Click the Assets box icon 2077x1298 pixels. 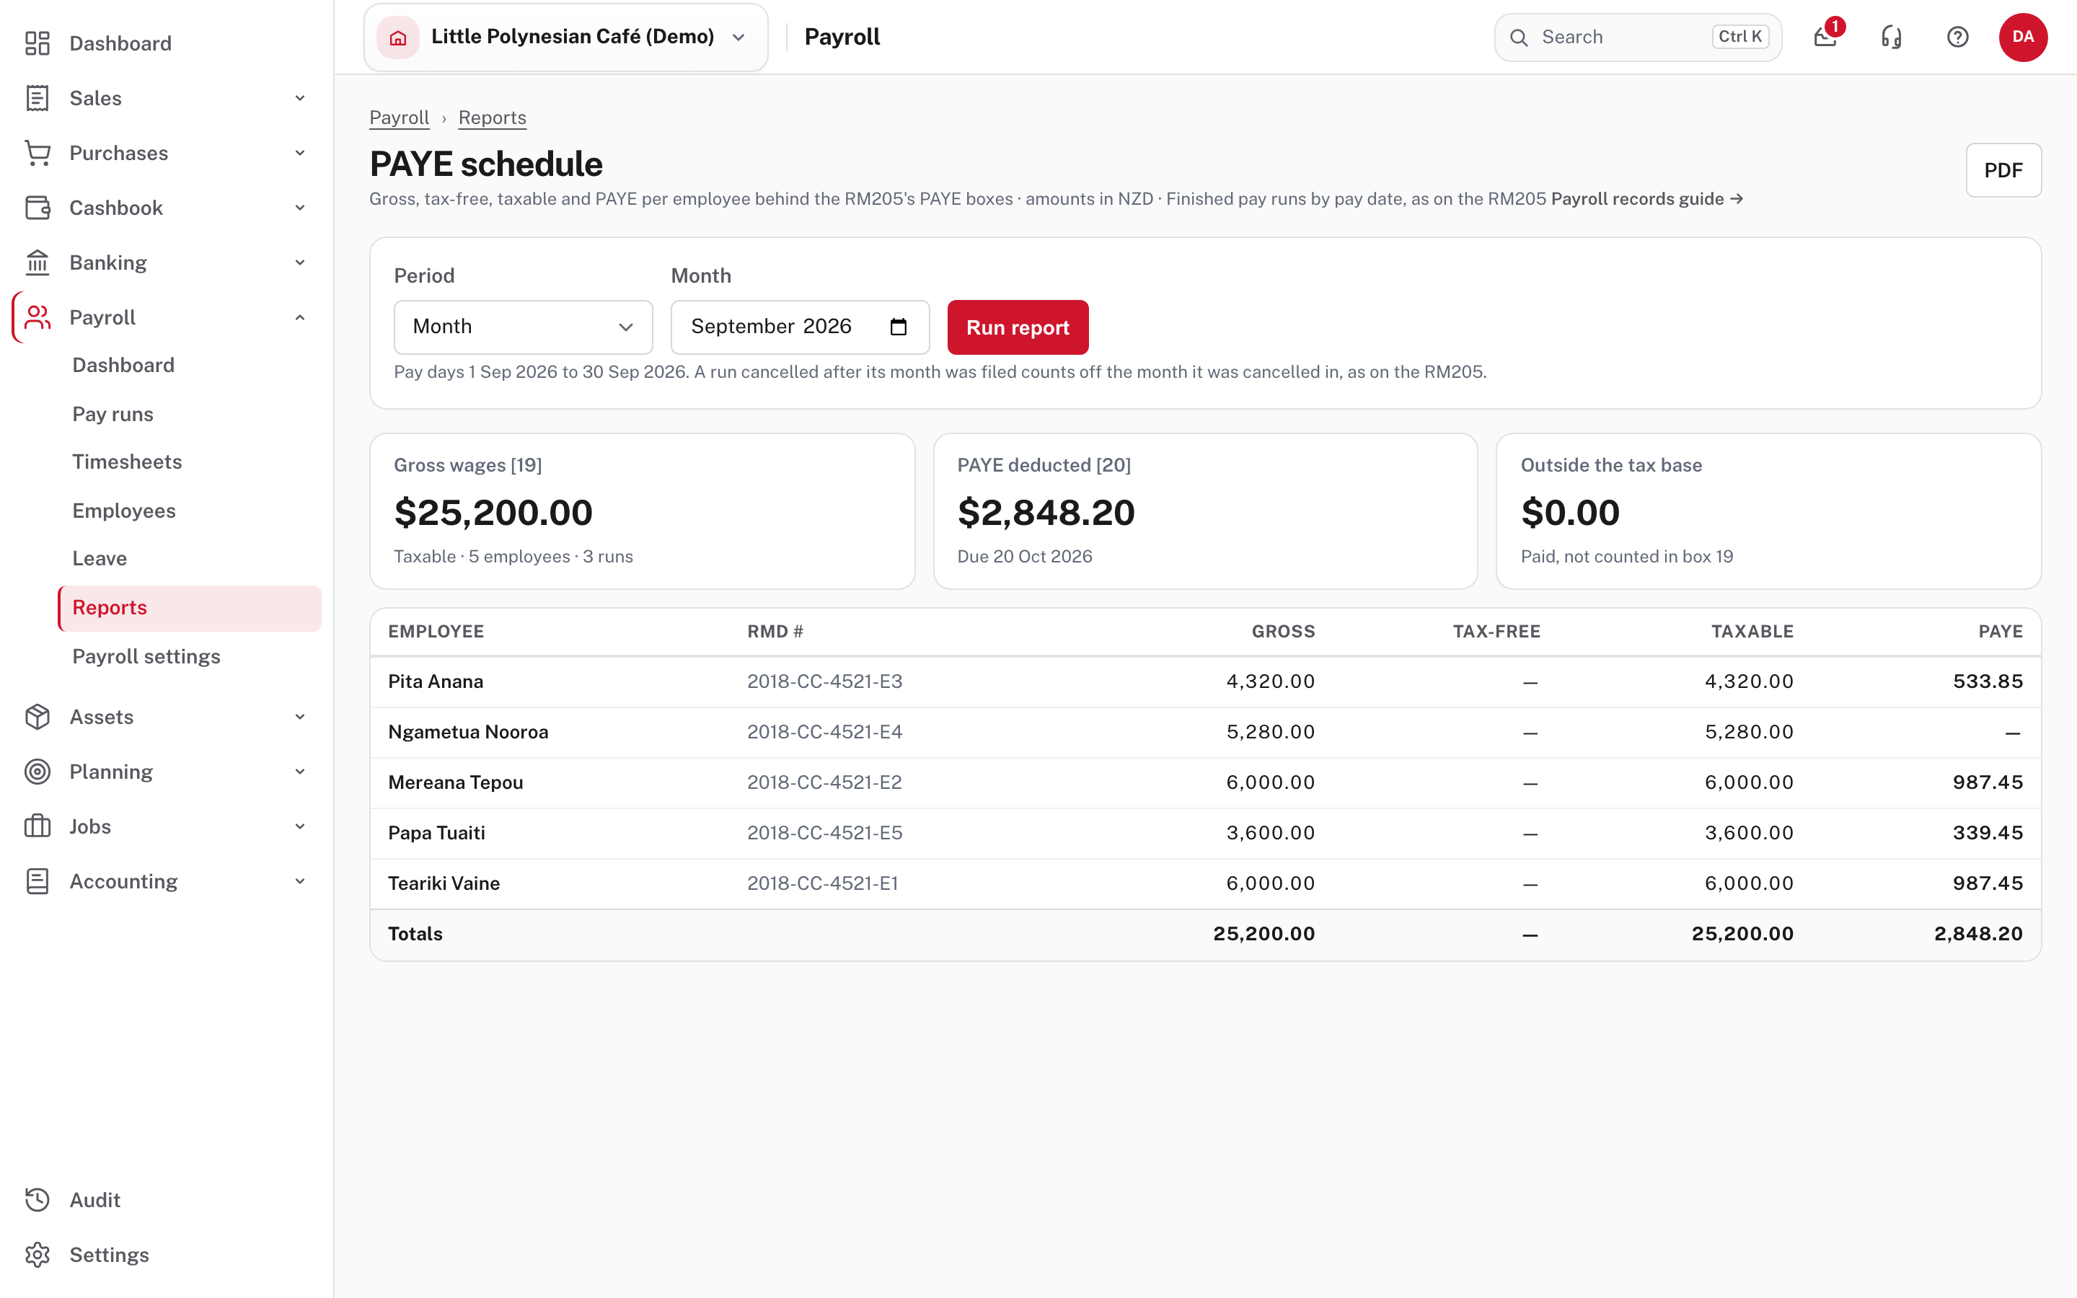(x=38, y=717)
